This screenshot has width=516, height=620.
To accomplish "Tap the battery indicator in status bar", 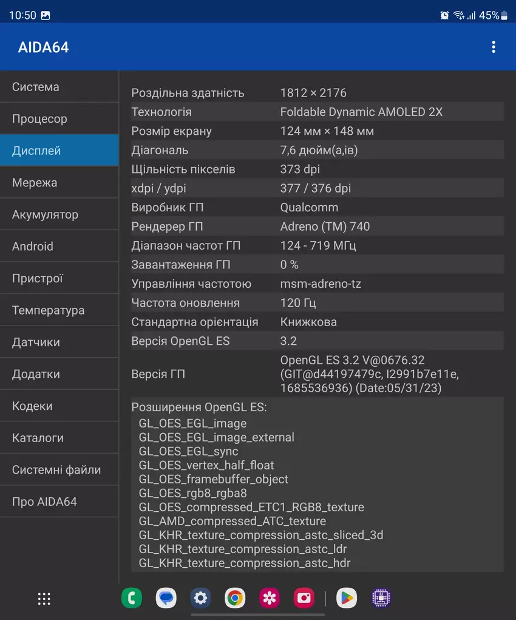I will point(504,16).
